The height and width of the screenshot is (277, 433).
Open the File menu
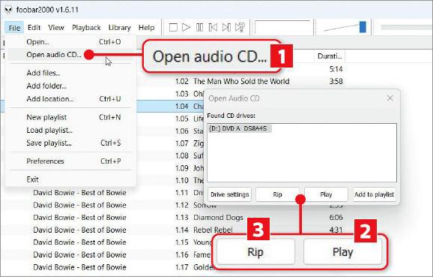[14, 28]
